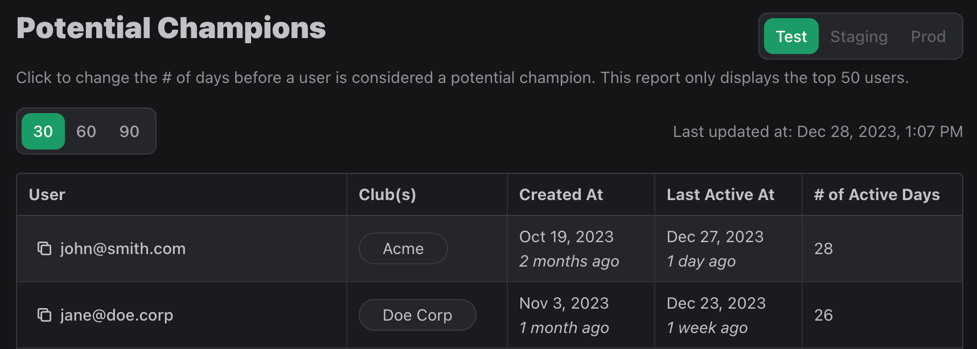The height and width of the screenshot is (349, 977).
Task: Select the Test environment option
Action: (791, 36)
